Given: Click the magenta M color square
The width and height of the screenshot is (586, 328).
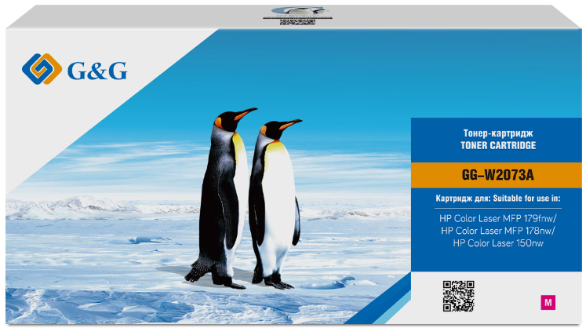Looking at the screenshot, I should (x=548, y=302).
